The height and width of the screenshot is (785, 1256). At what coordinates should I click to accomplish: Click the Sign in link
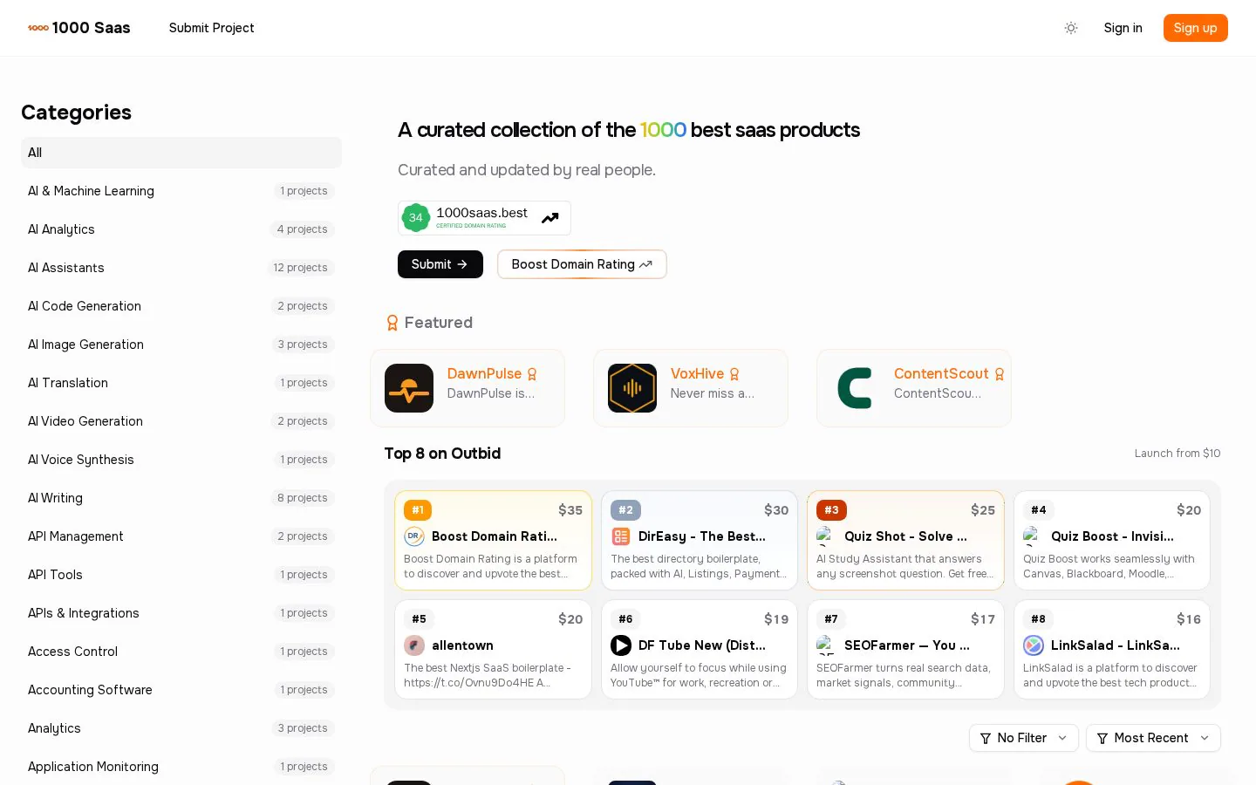coord(1123,28)
